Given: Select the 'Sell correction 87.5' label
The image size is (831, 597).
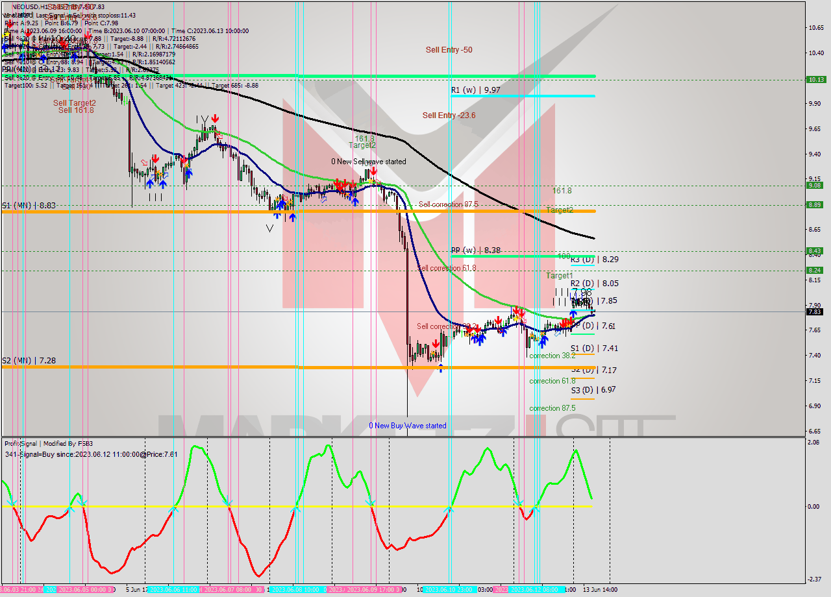Looking at the screenshot, I should [x=448, y=204].
